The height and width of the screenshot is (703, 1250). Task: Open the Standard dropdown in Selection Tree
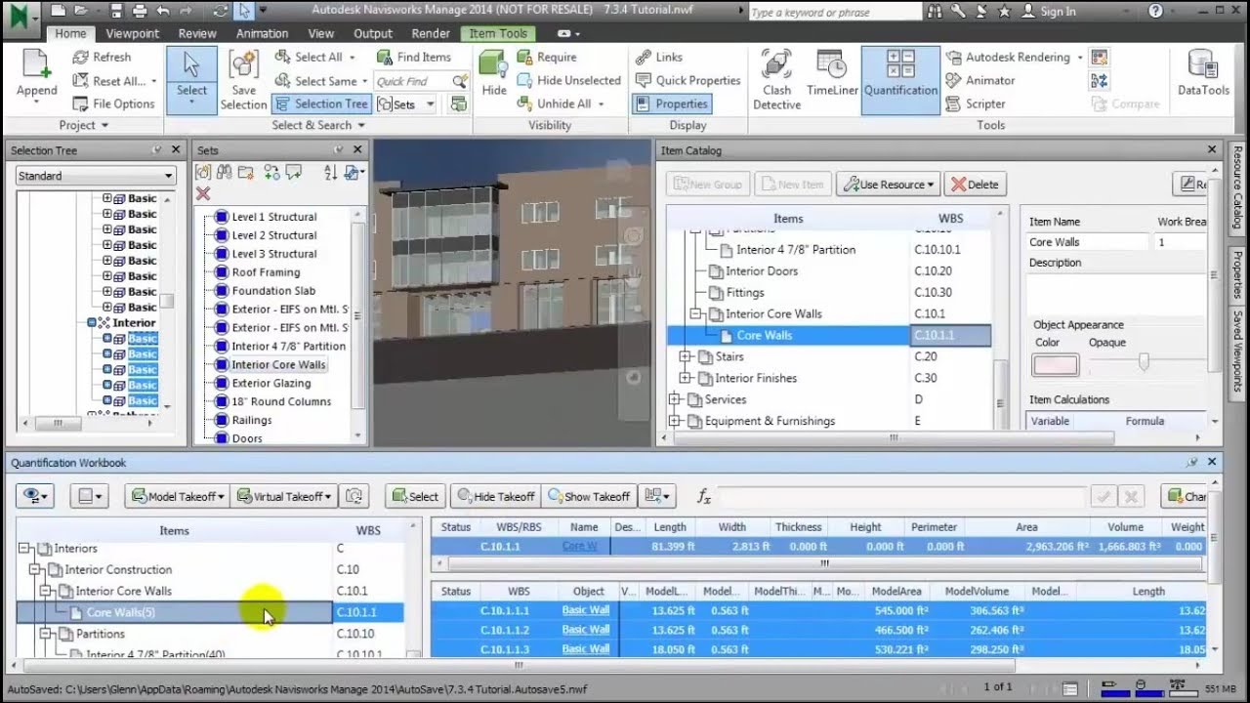96,176
